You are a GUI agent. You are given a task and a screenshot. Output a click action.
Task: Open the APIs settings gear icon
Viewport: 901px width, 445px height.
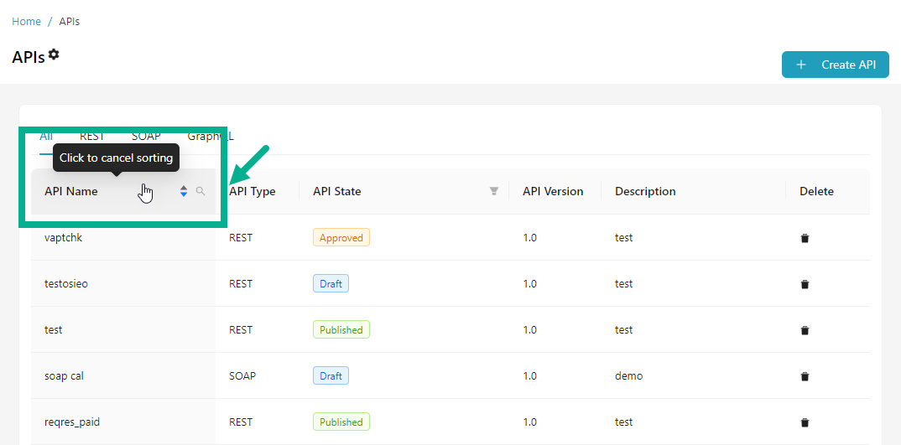pos(54,54)
